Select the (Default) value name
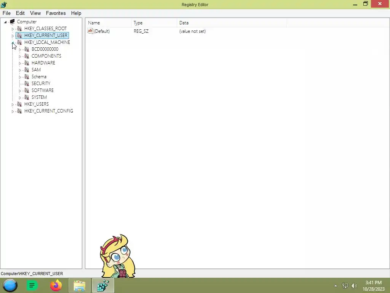Image resolution: width=390 pixels, height=293 pixels. pos(102,31)
